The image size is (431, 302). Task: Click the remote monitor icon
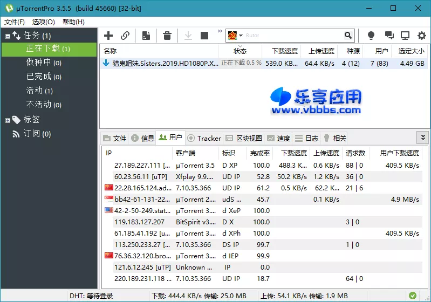[x=405, y=36]
